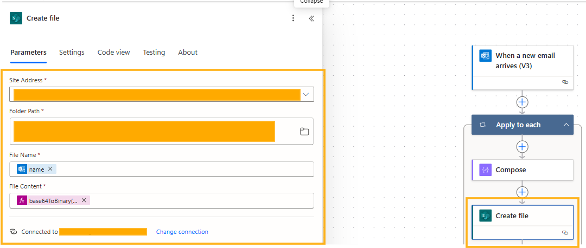Open the folder picker in Folder Path

304,131
